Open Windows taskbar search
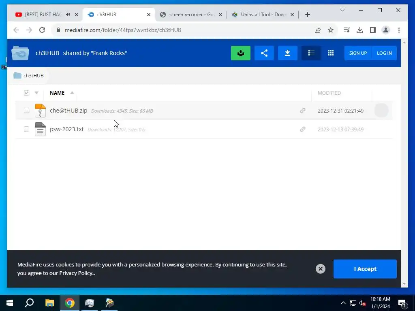This screenshot has width=415, height=311. (x=29, y=303)
